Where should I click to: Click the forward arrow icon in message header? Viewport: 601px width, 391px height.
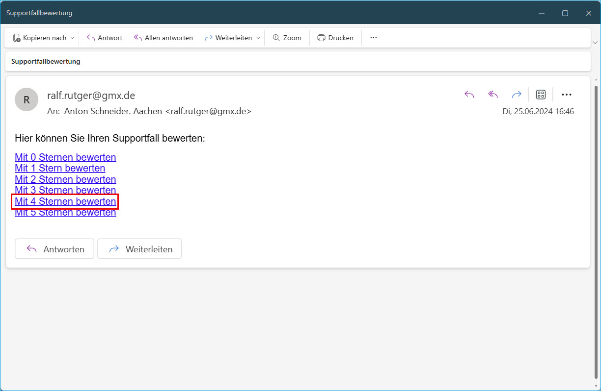pyautogui.click(x=516, y=95)
